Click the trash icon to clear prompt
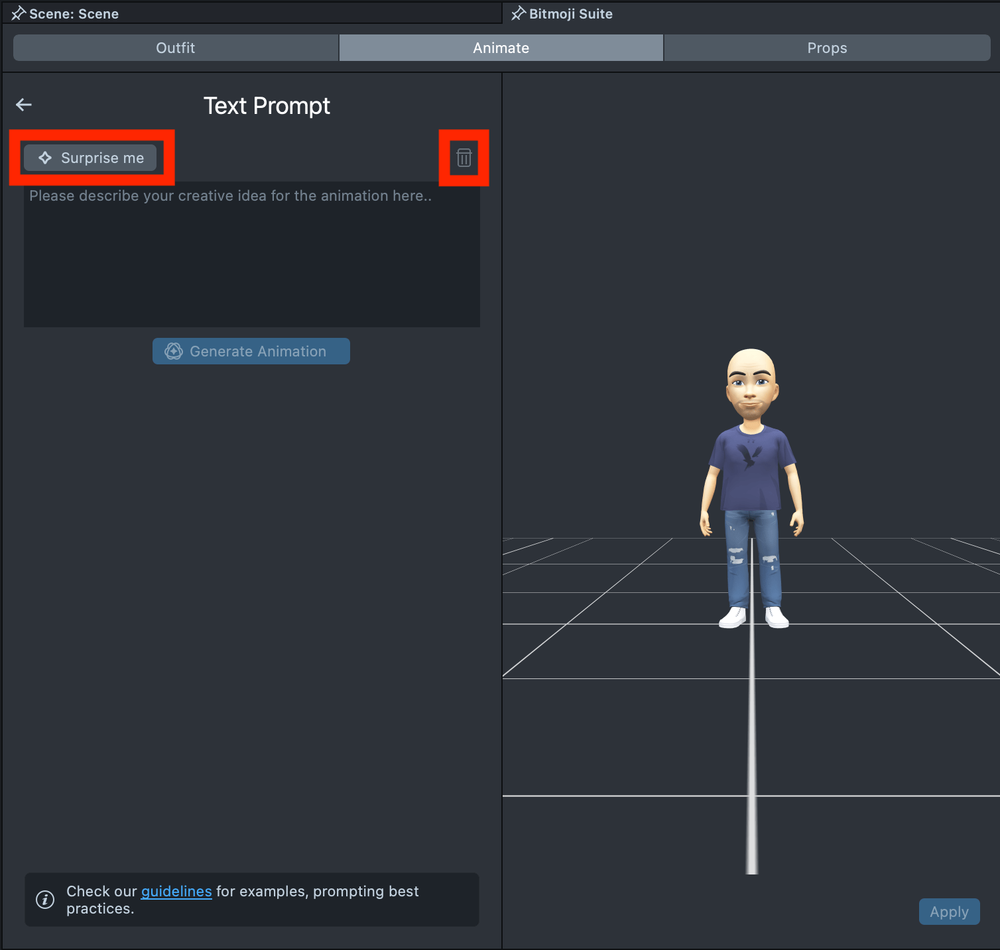1000x950 pixels. (x=464, y=158)
